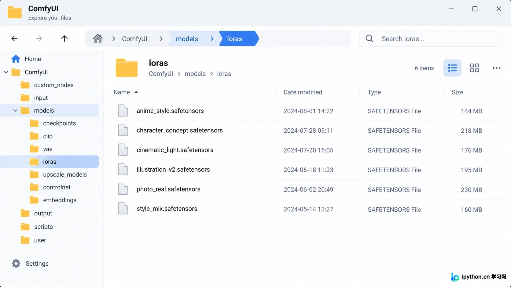Click file icon of anime_style.safetensors
Screen dimensions: 511x287
[x=123, y=111]
